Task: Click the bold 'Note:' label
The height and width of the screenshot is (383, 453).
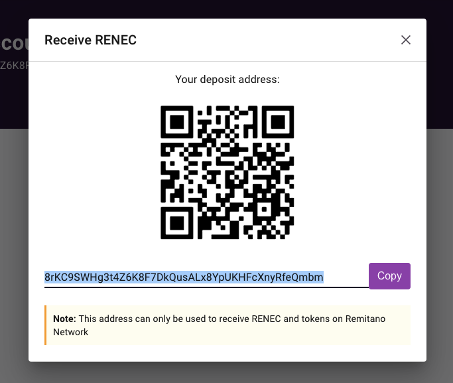Action: [x=65, y=319]
